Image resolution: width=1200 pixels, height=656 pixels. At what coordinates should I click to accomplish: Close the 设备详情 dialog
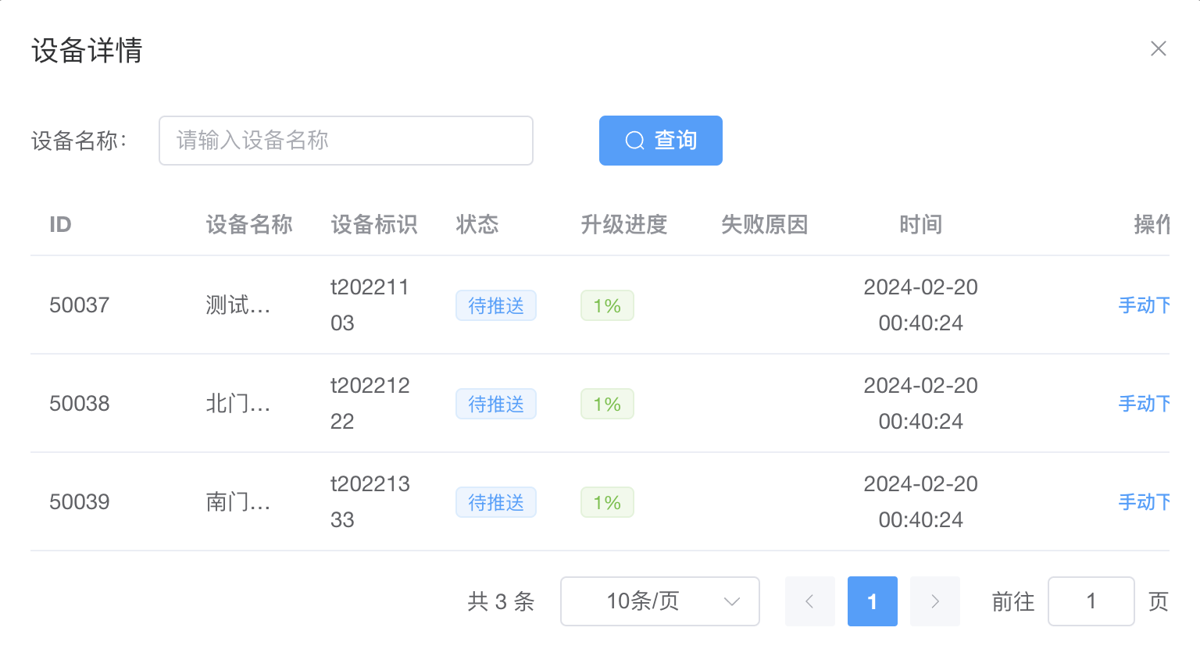1158,48
